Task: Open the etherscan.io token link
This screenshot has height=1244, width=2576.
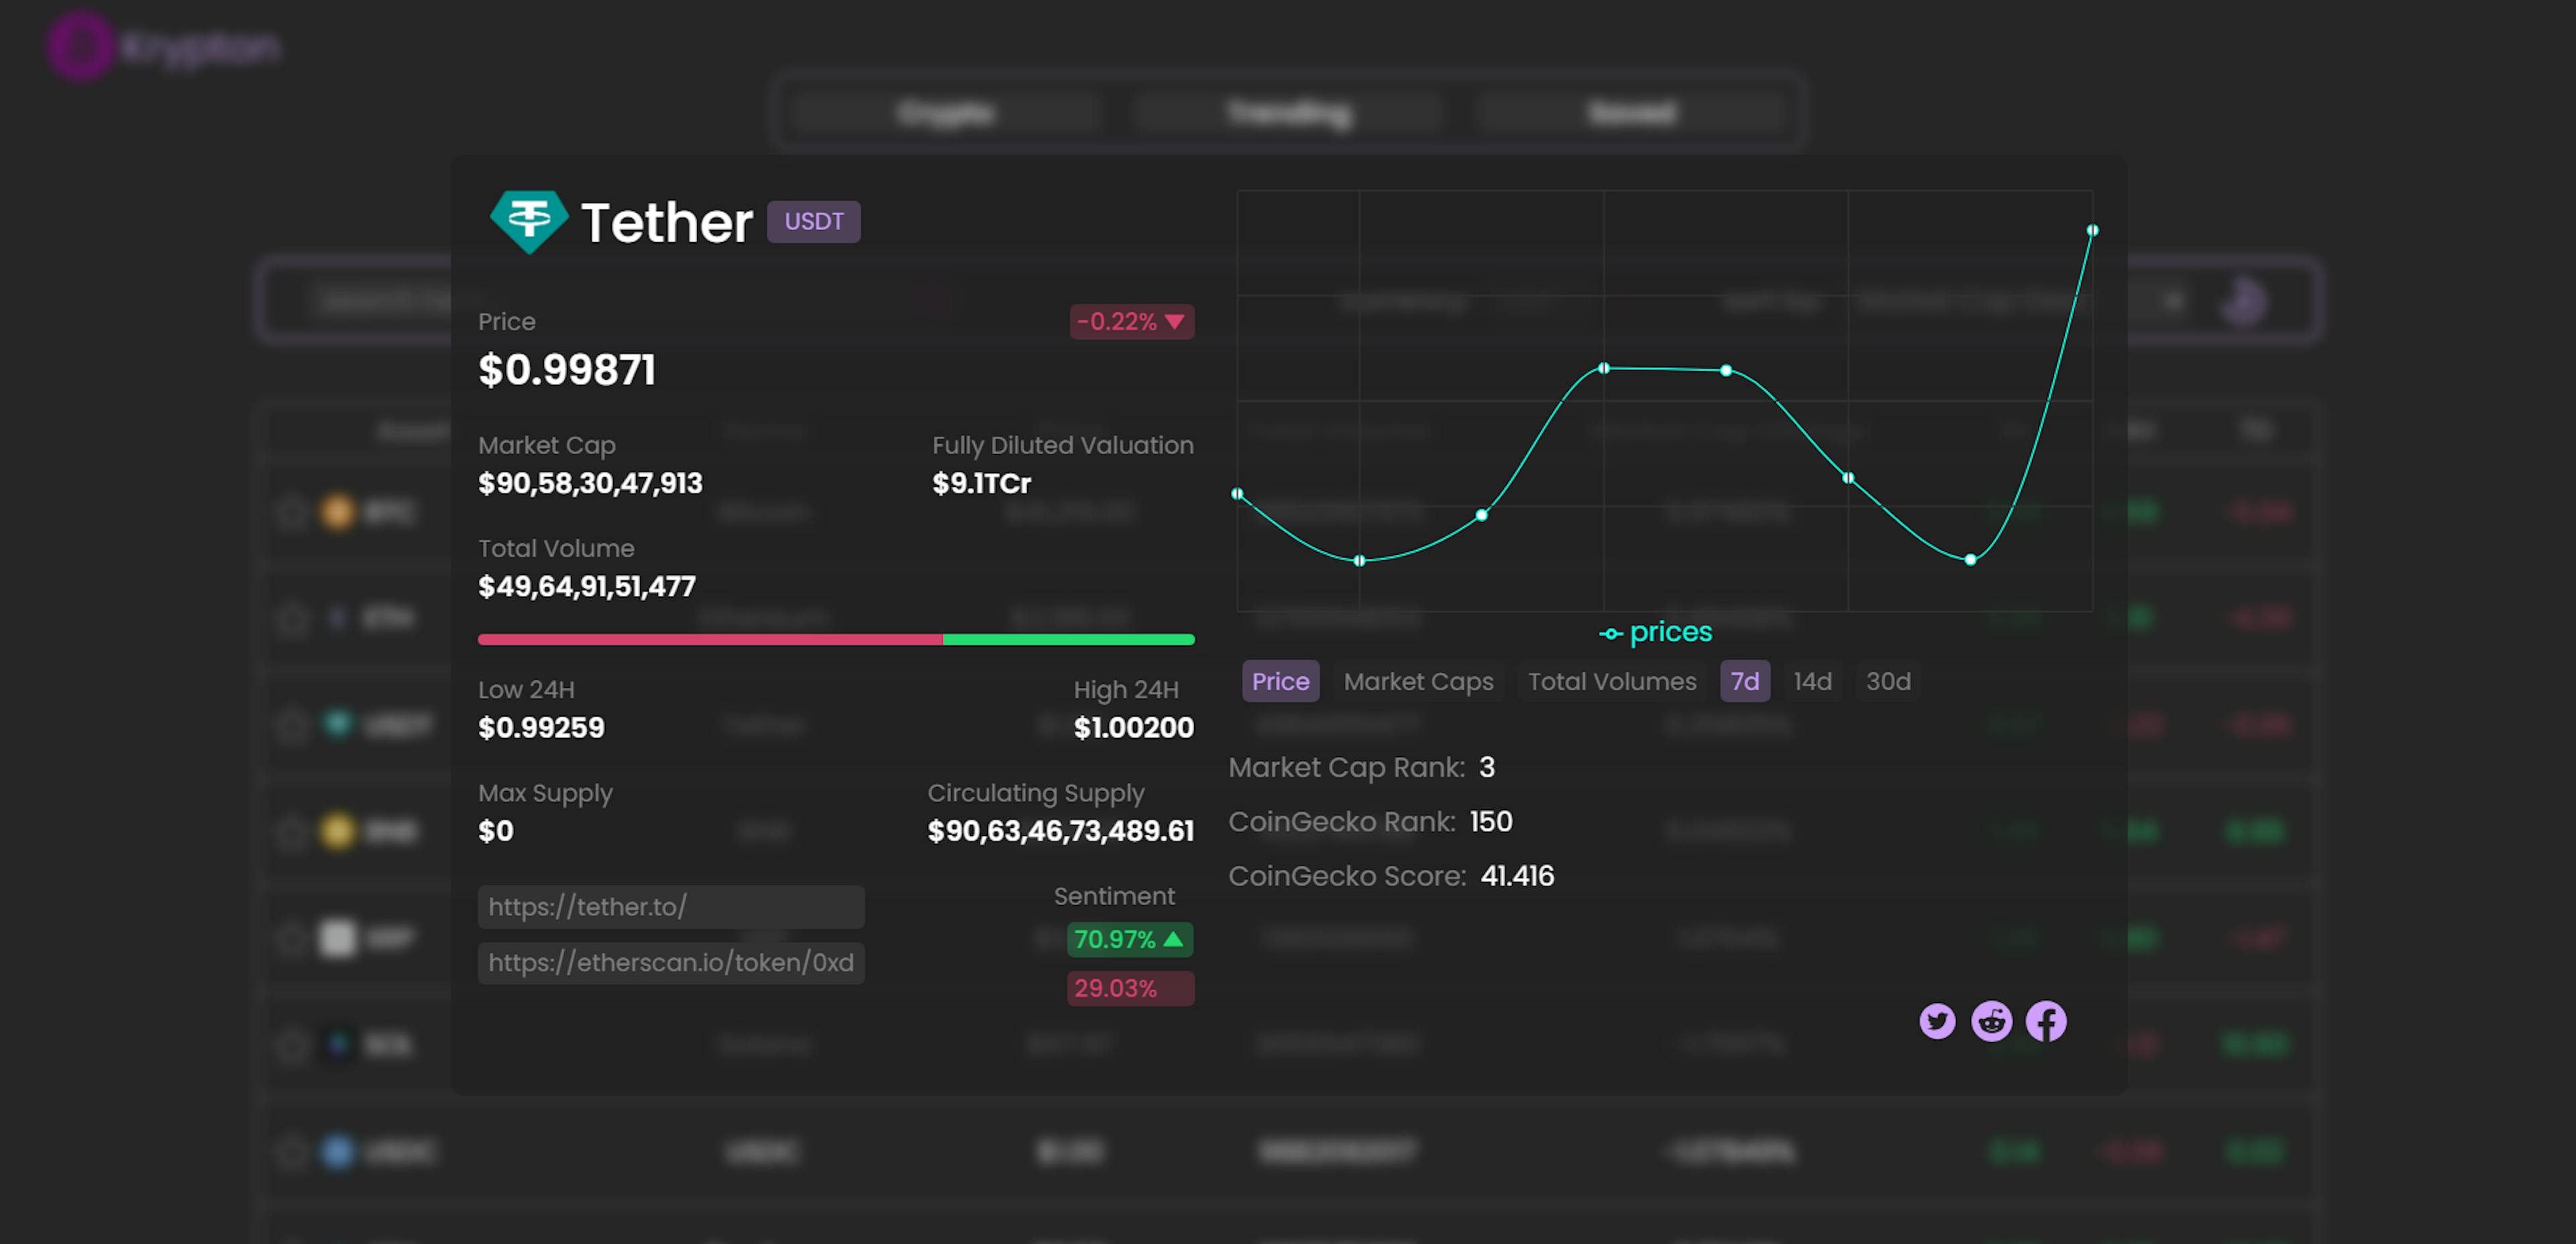Action: pyautogui.click(x=671, y=963)
